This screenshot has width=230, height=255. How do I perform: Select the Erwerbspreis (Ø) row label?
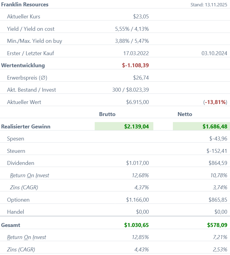tap(27, 78)
